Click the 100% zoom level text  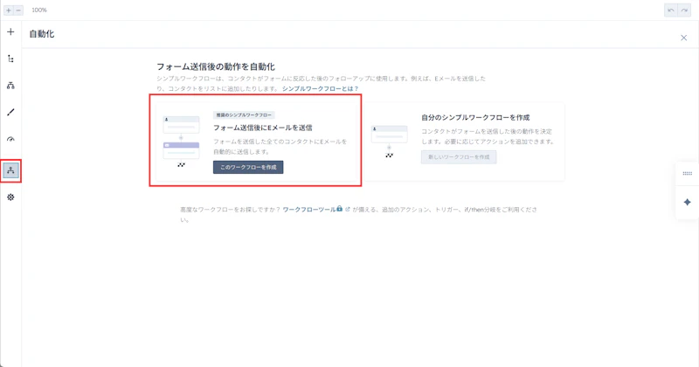[39, 10]
